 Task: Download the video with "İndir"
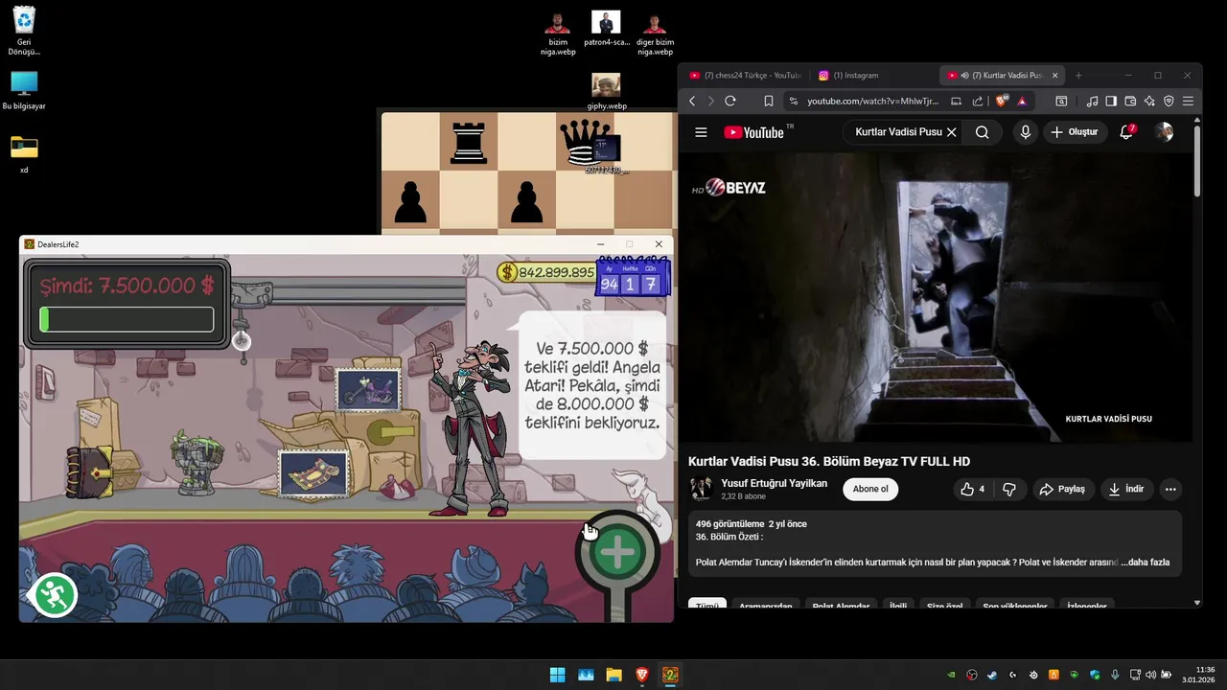click(x=1126, y=489)
